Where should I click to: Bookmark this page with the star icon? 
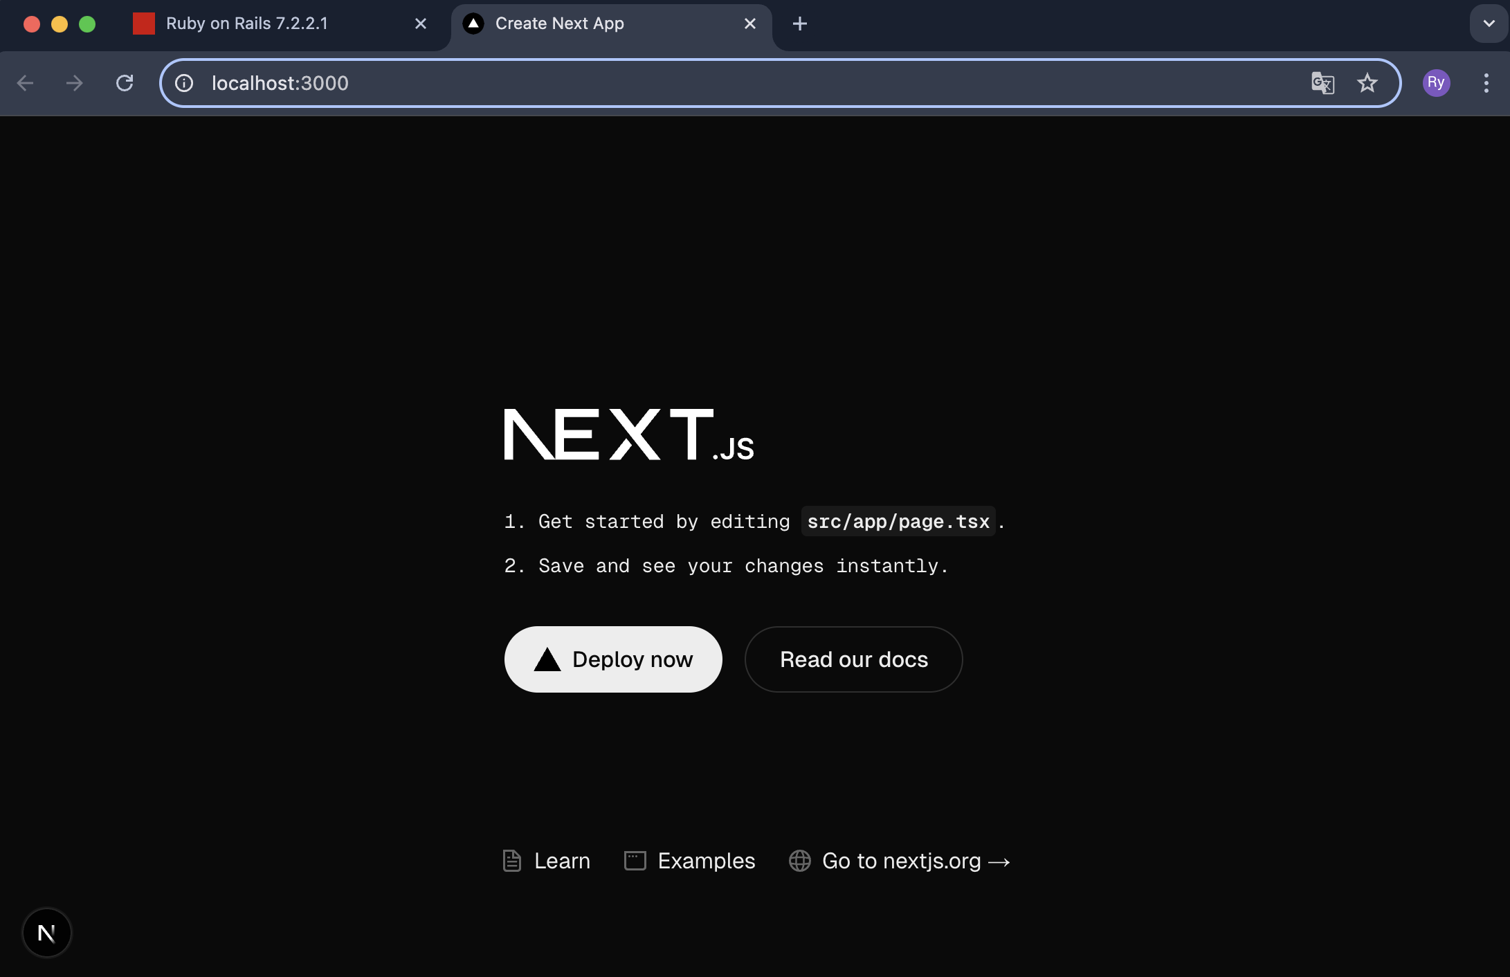(1367, 83)
